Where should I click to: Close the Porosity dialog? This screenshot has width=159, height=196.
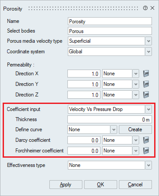[152, 8]
